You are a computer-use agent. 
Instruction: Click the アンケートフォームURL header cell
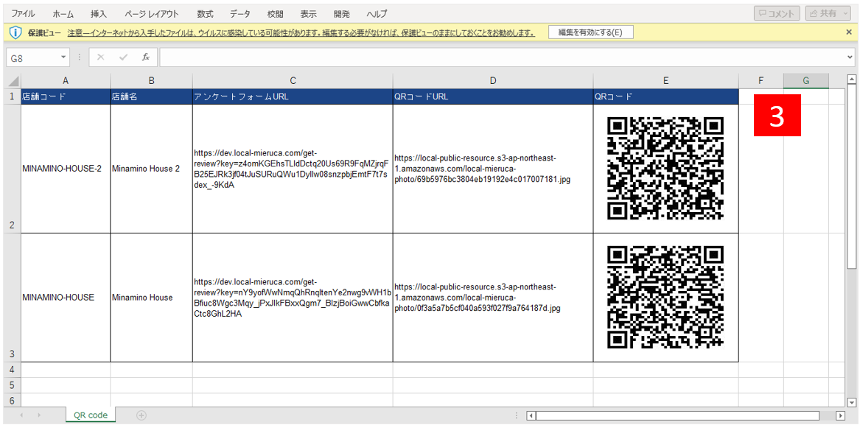293,96
